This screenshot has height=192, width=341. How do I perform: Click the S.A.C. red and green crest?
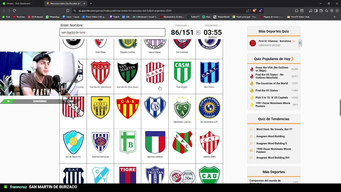coord(182,142)
